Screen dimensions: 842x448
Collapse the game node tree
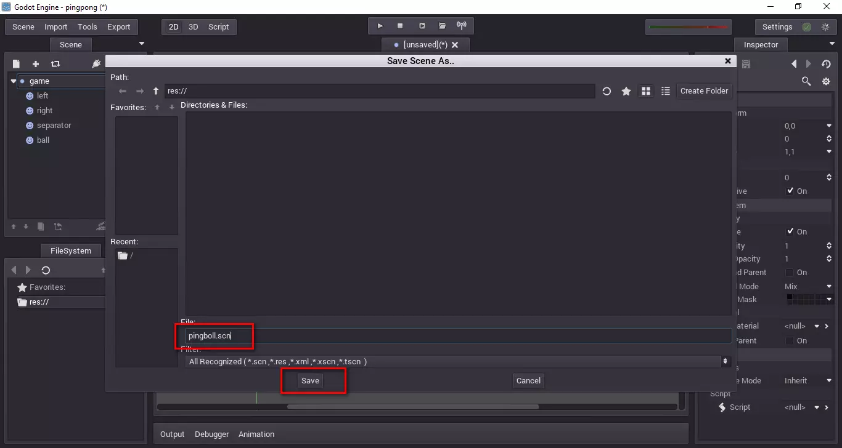click(14, 81)
